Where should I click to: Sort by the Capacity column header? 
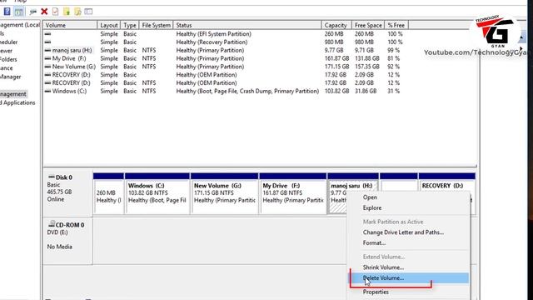pyautogui.click(x=336, y=25)
